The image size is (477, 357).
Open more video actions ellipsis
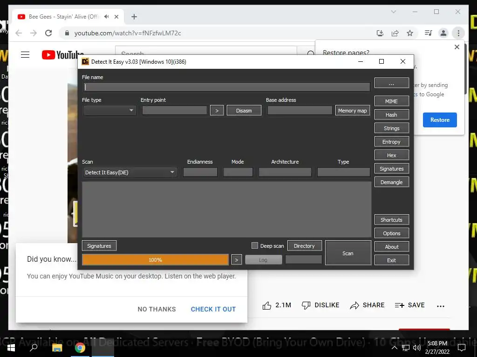coord(441,306)
